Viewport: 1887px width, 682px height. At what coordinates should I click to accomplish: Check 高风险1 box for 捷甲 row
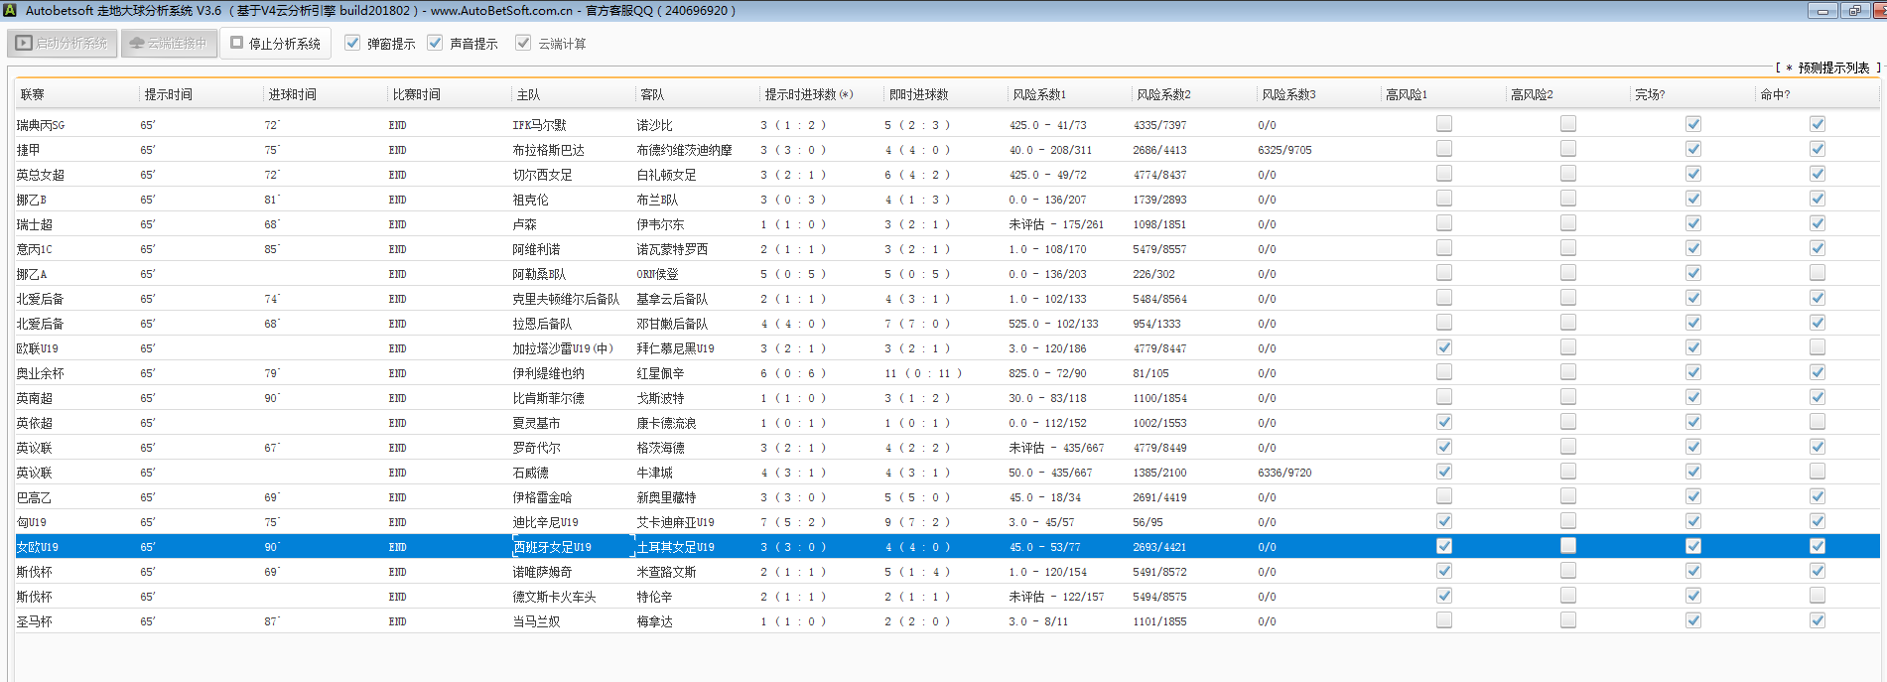pyautogui.click(x=1444, y=149)
